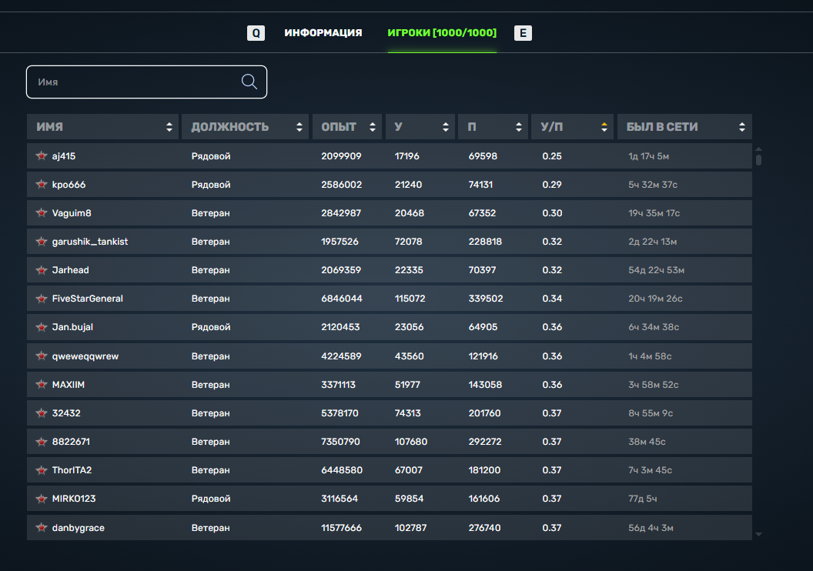Click the scrollbar up arrow
This screenshot has width=813, height=571.
point(758,149)
